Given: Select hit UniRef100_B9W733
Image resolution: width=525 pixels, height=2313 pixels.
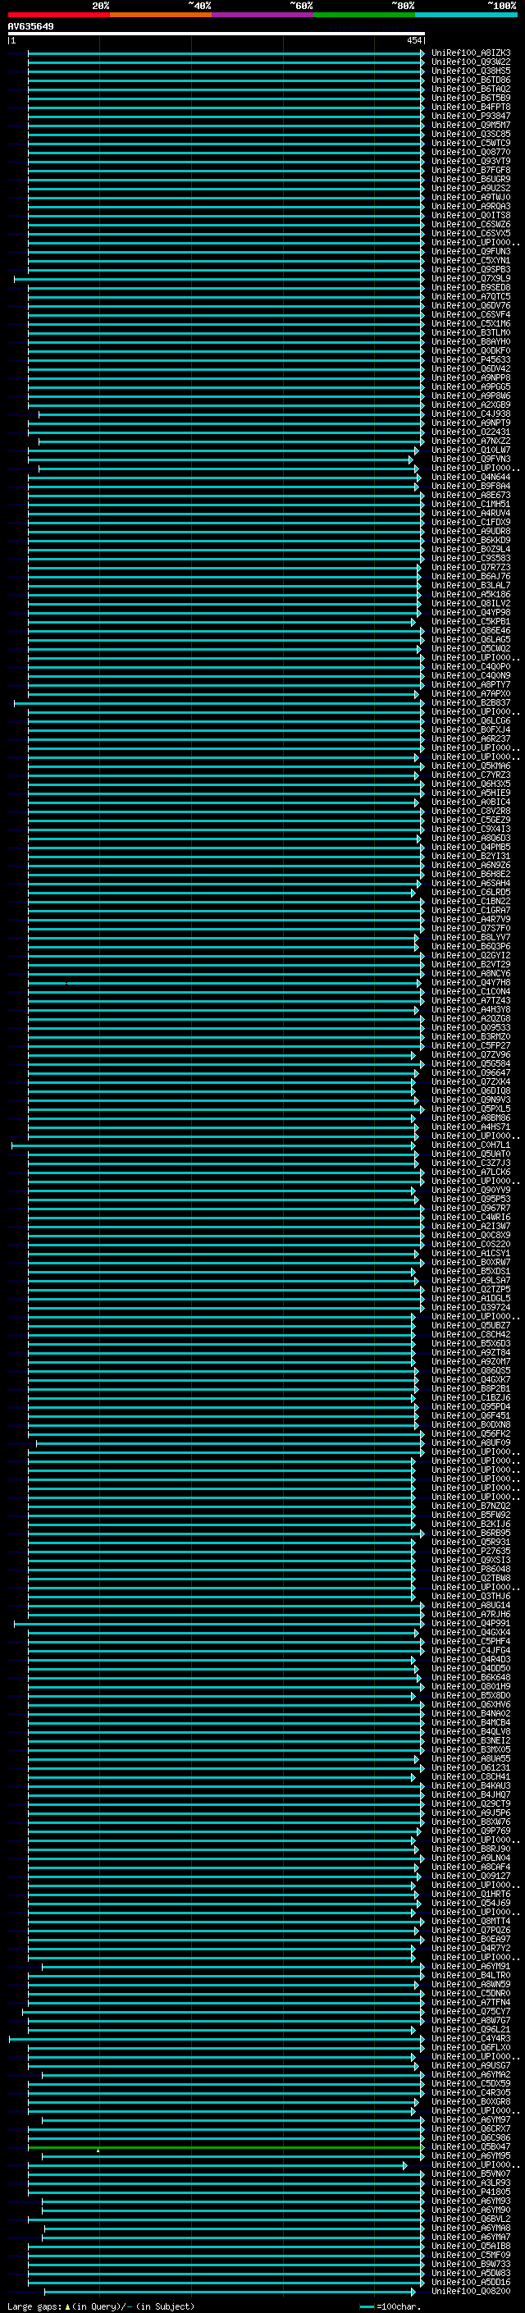Looking at the screenshot, I should click(x=471, y=2264).
